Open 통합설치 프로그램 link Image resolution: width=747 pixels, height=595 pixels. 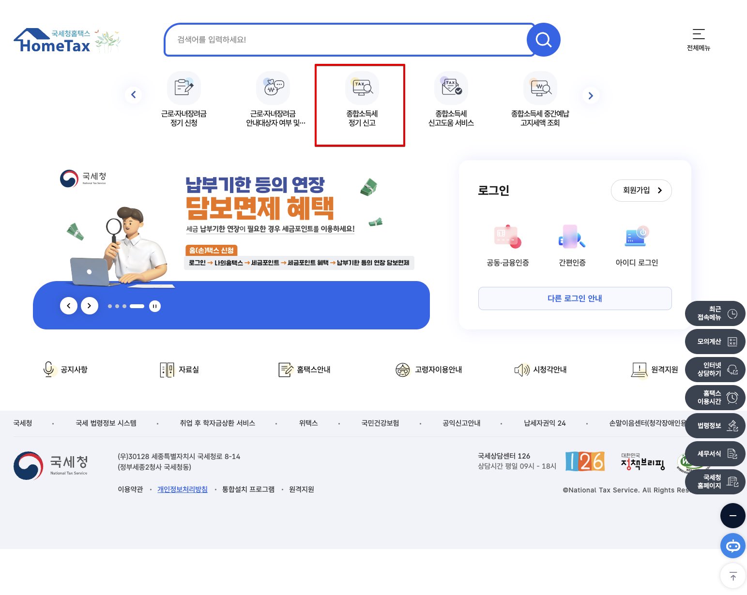click(248, 490)
